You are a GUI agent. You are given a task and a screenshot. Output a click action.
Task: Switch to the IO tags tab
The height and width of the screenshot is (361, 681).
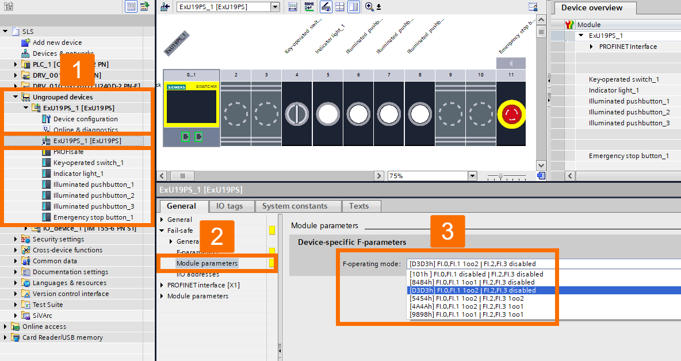pyautogui.click(x=231, y=206)
